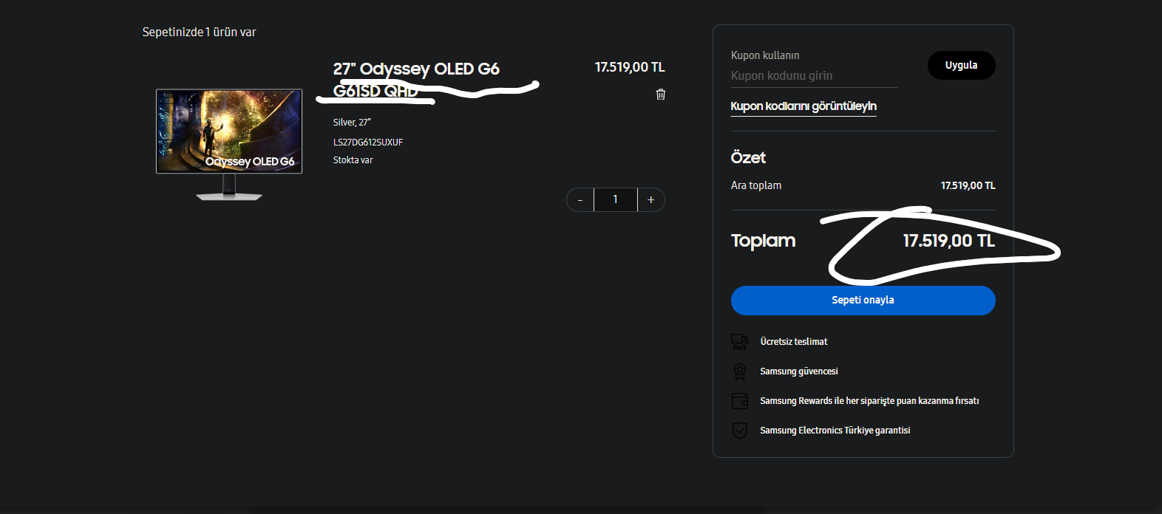Click the Kupon kodunu girin input field
1162x514 pixels.
(x=814, y=75)
